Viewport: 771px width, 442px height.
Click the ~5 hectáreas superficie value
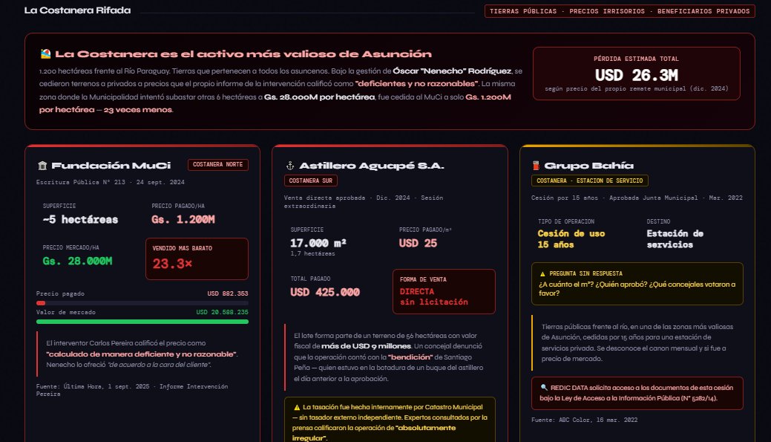[x=80, y=220]
